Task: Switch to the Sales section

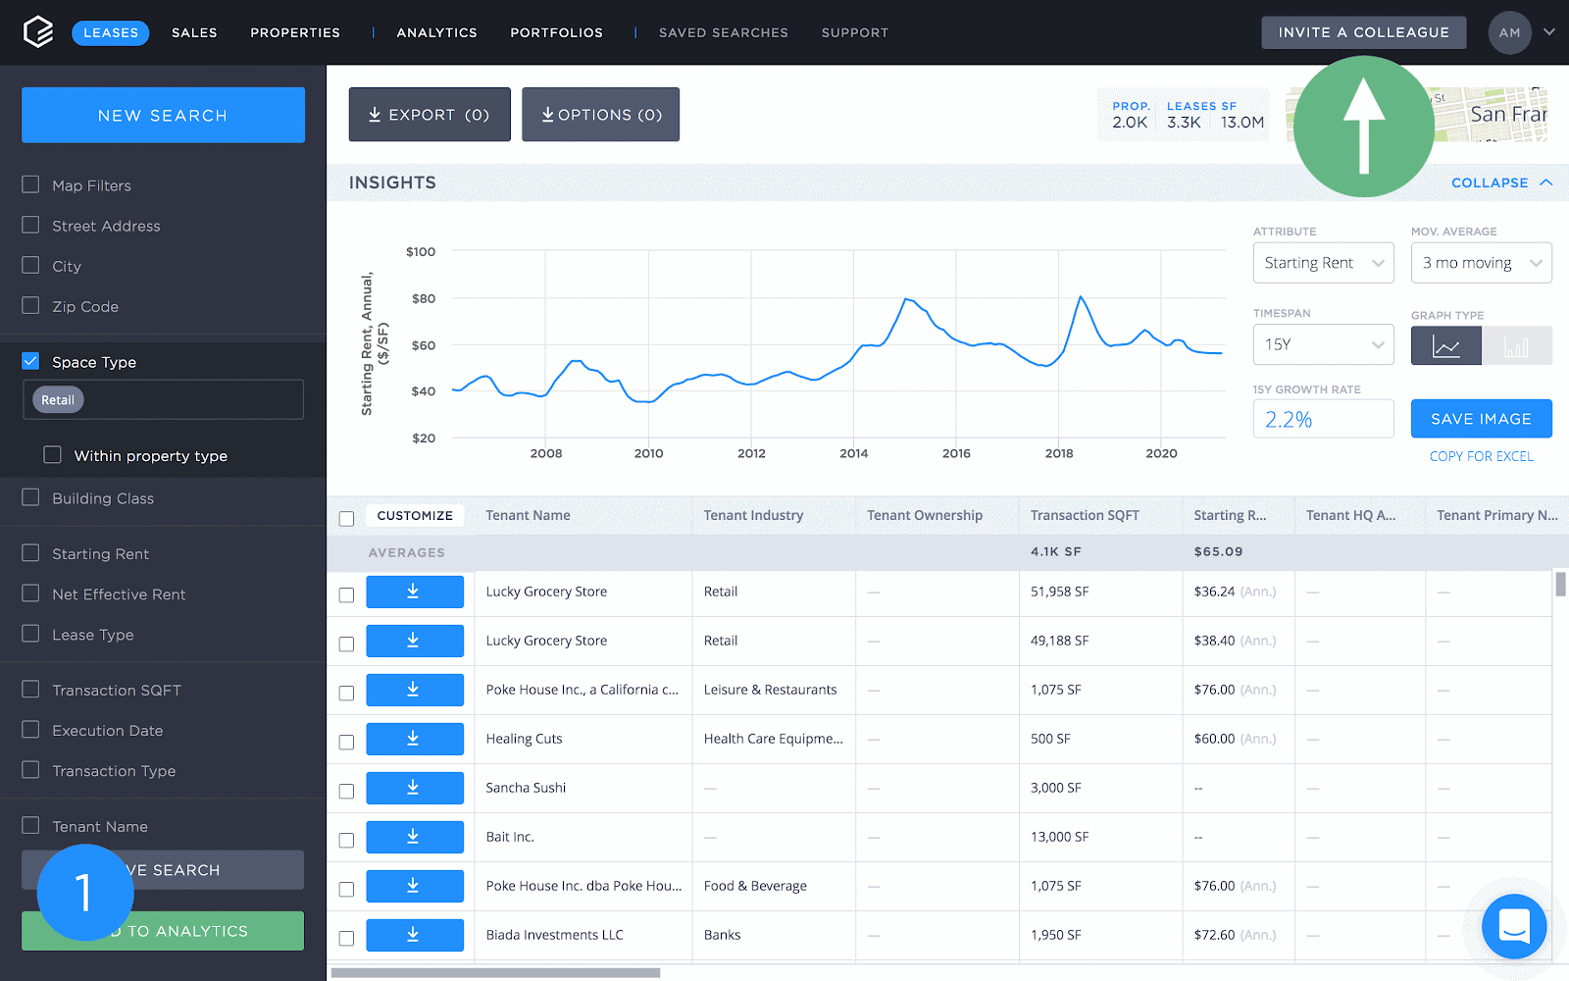Action: click(x=194, y=32)
